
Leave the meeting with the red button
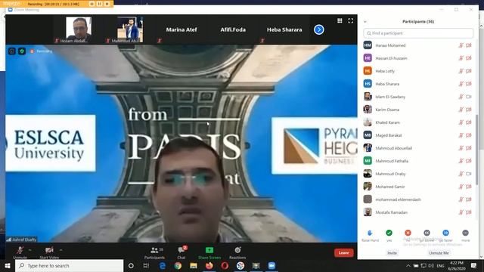(343, 252)
